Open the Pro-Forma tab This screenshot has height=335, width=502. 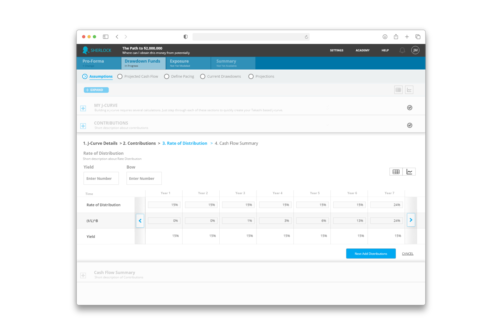(x=99, y=63)
